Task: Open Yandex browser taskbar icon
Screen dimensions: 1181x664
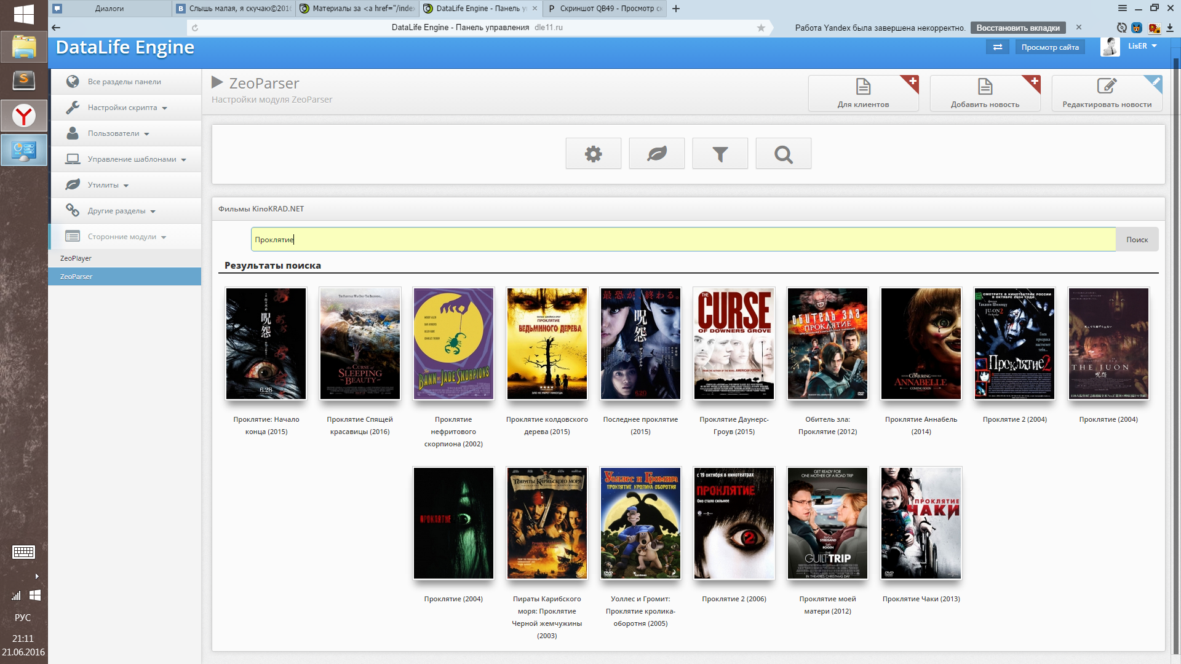Action: coord(23,116)
